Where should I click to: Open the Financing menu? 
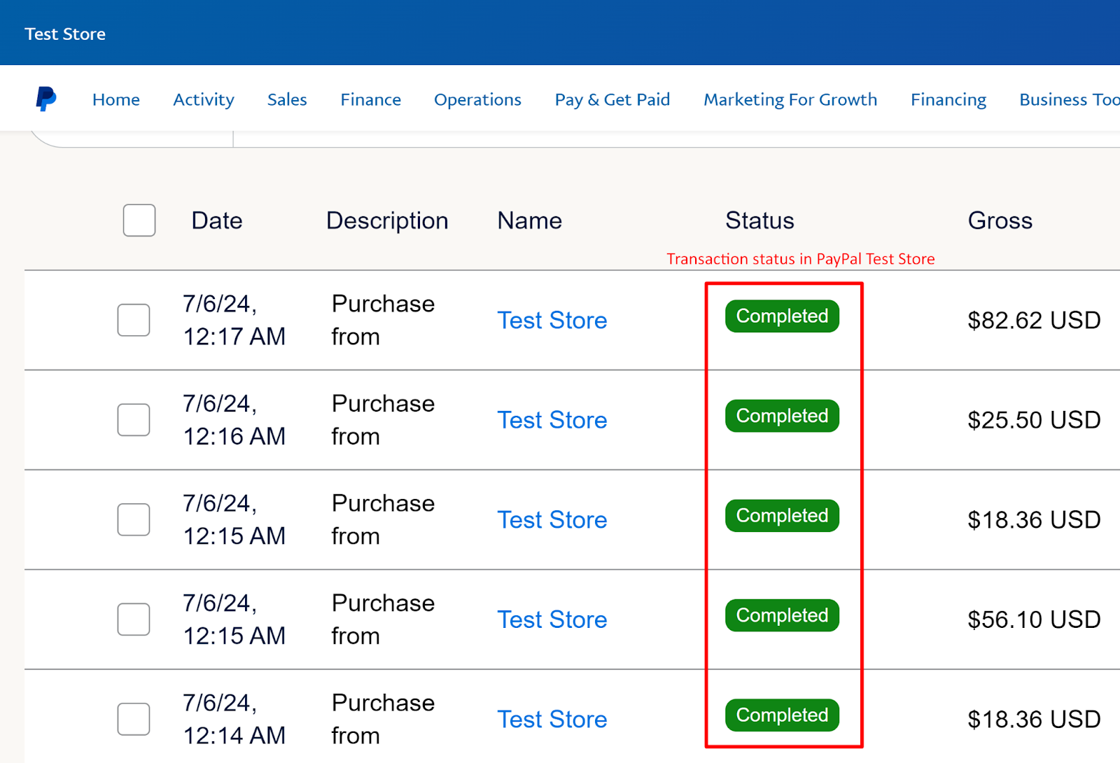(948, 99)
